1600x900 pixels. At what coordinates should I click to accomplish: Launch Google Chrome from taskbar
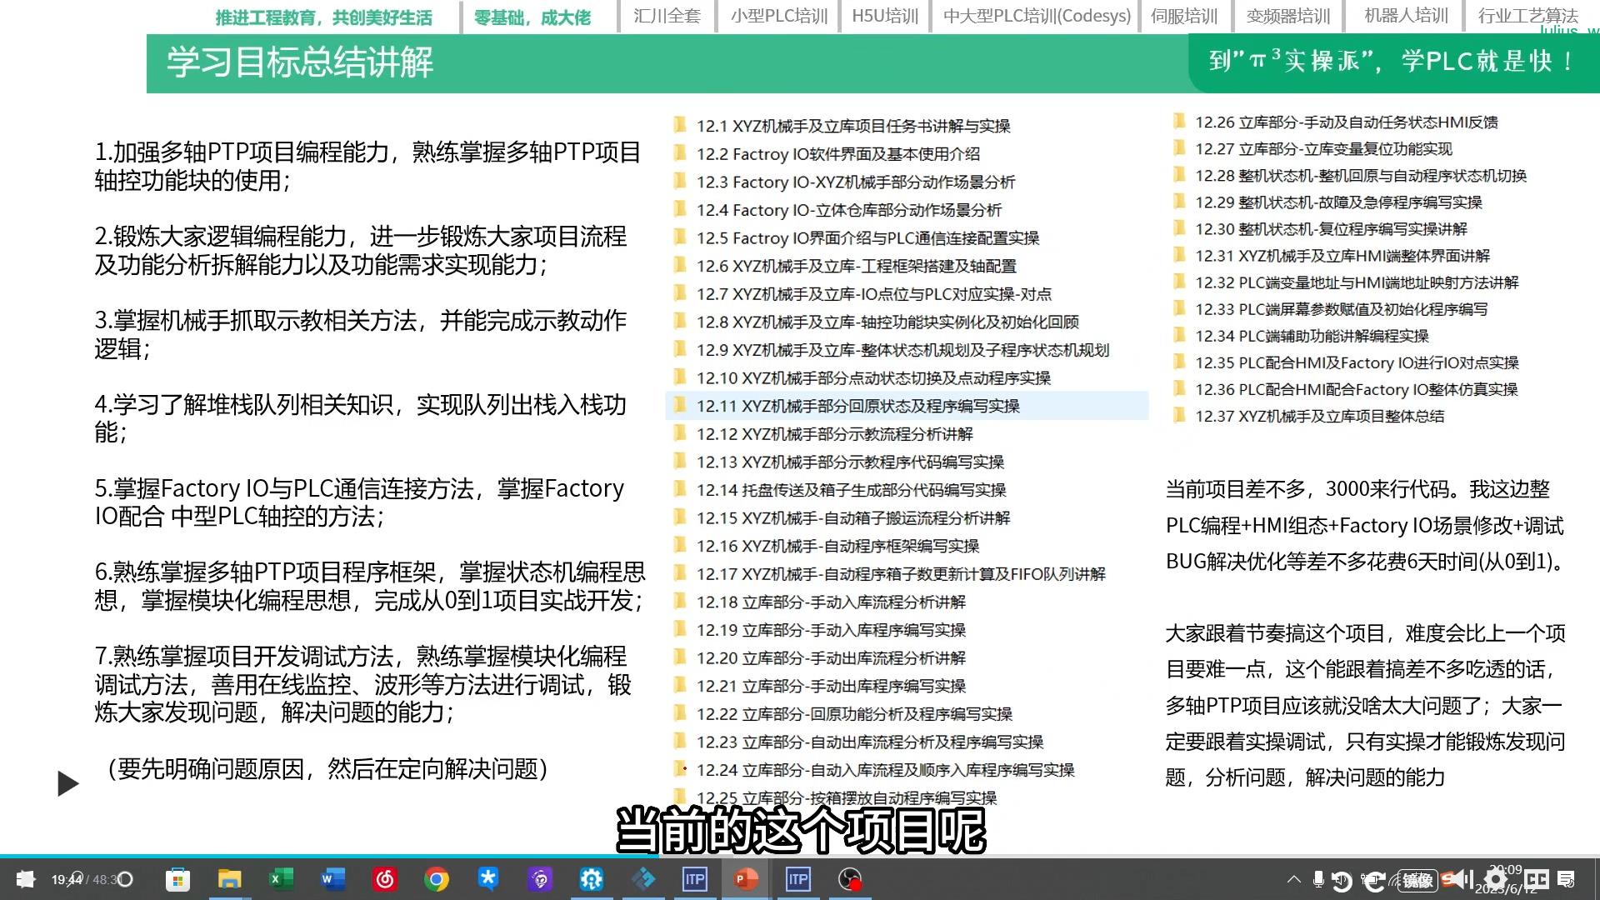(x=436, y=879)
